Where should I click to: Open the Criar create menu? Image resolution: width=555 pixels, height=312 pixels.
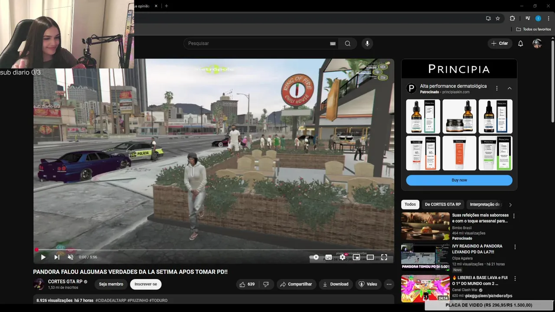point(499,43)
